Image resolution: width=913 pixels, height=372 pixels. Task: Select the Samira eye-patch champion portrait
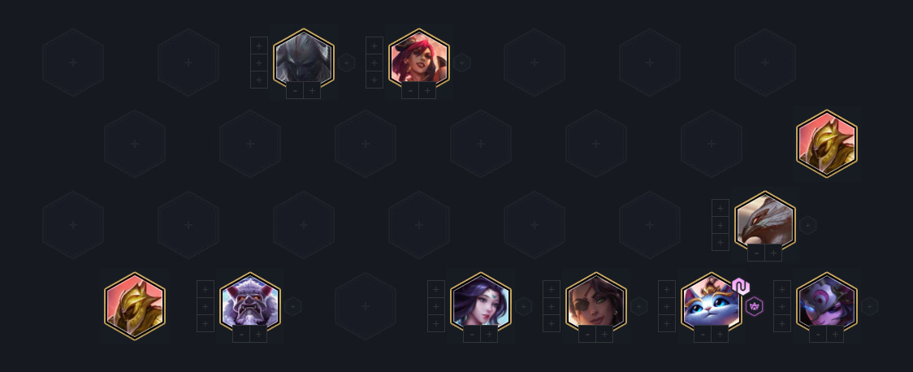pos(595,302)
